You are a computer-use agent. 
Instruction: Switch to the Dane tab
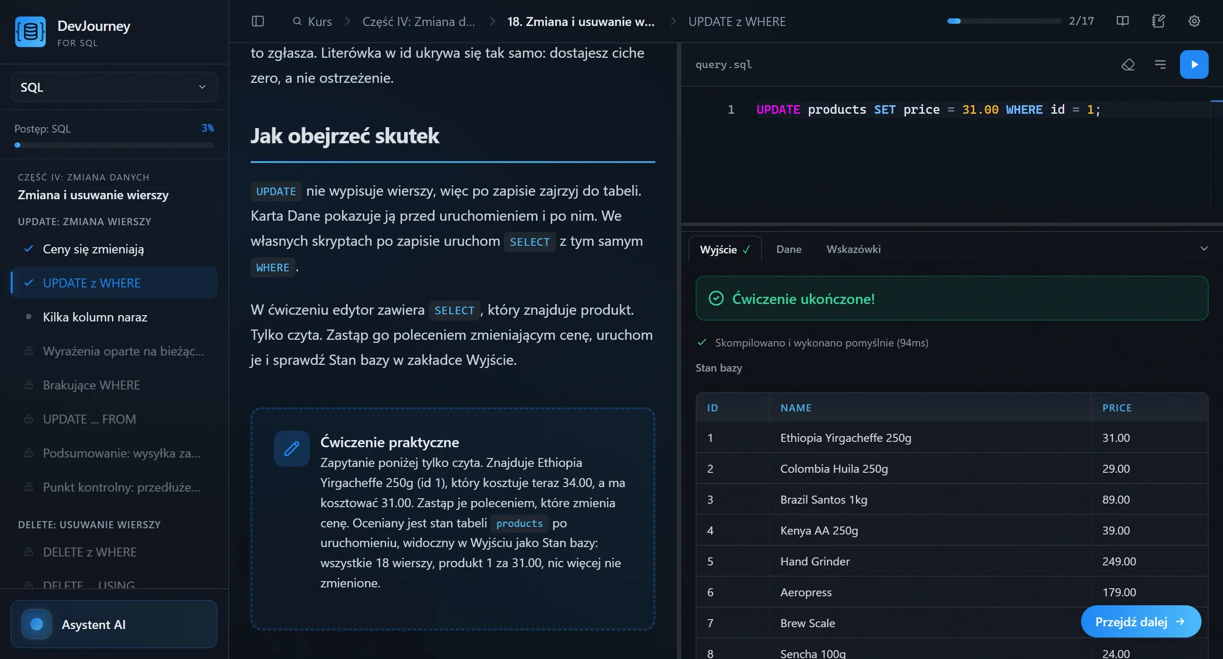tap(789, 249)
